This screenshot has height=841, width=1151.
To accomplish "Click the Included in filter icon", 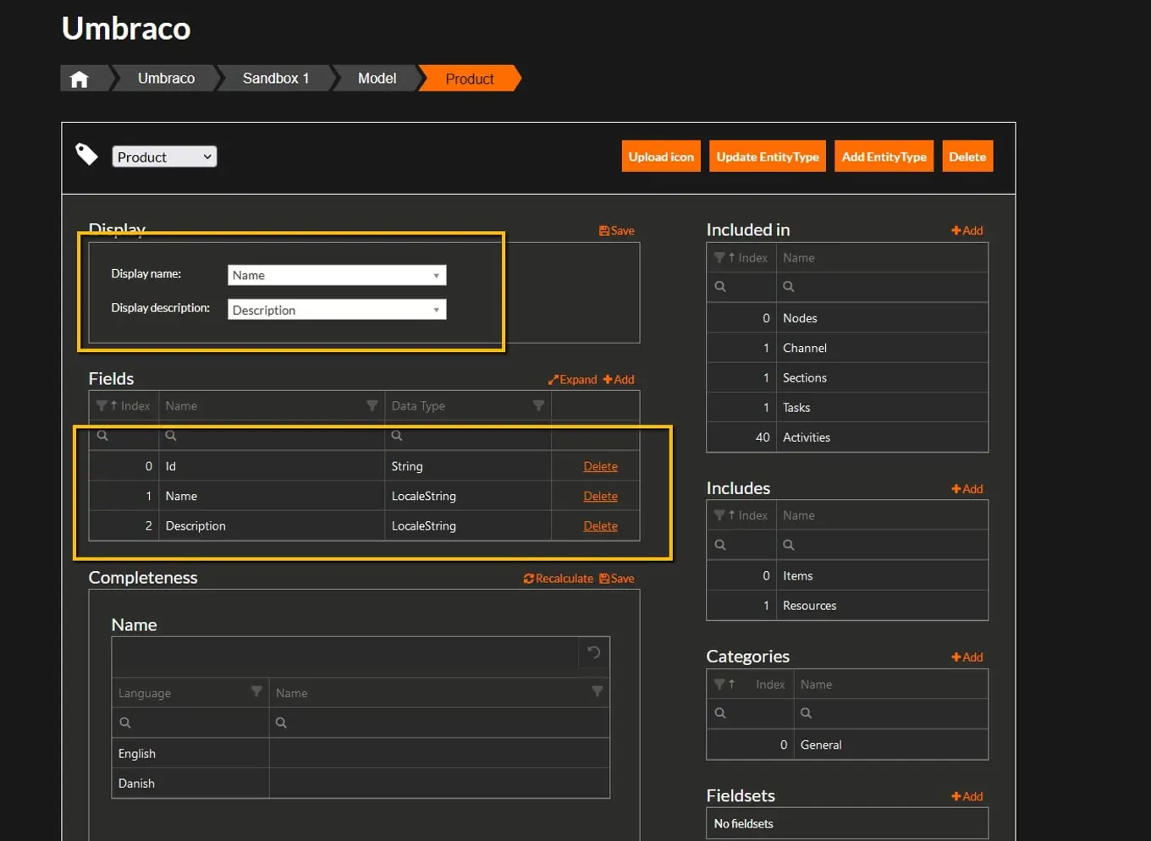I will pyautogui.click(x=719, y=257).
